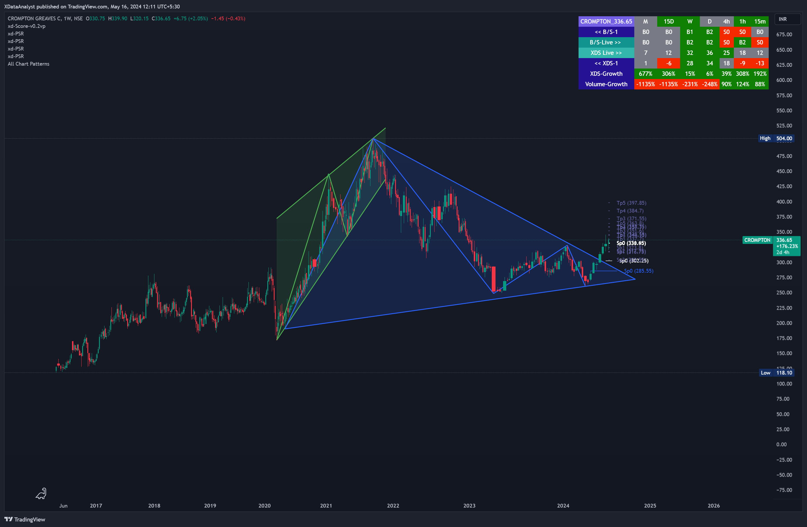Click the dinosaur icon on chart
This screenshot has height=527, width=807.
(x=41, y=493)
